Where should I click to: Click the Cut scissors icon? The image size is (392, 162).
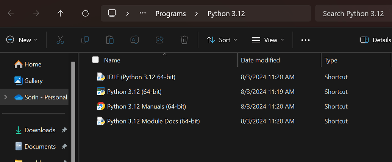pos(60,40)
